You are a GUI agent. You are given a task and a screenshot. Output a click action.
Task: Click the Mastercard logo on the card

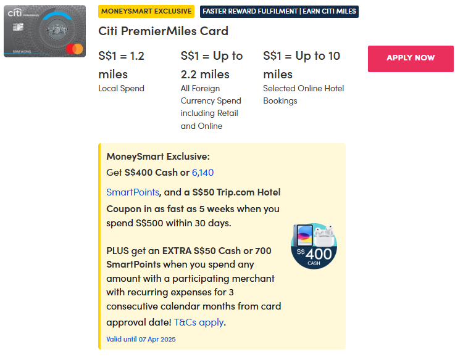(x=74, y=49)
